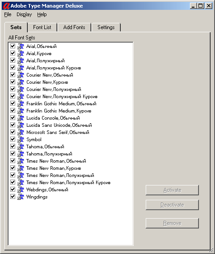Click the TrueType icon beside Arial,Обычный

(21, 46)
